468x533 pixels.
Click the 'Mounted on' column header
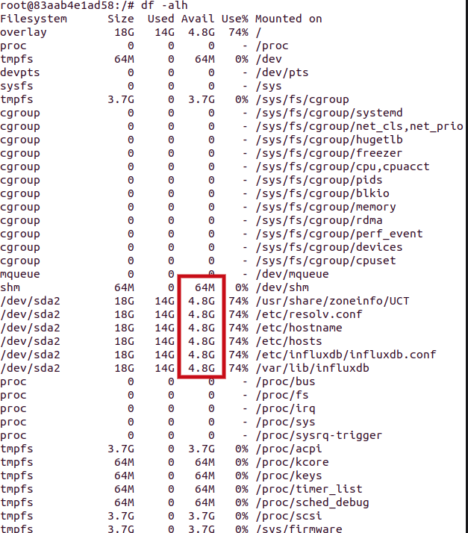289,19
